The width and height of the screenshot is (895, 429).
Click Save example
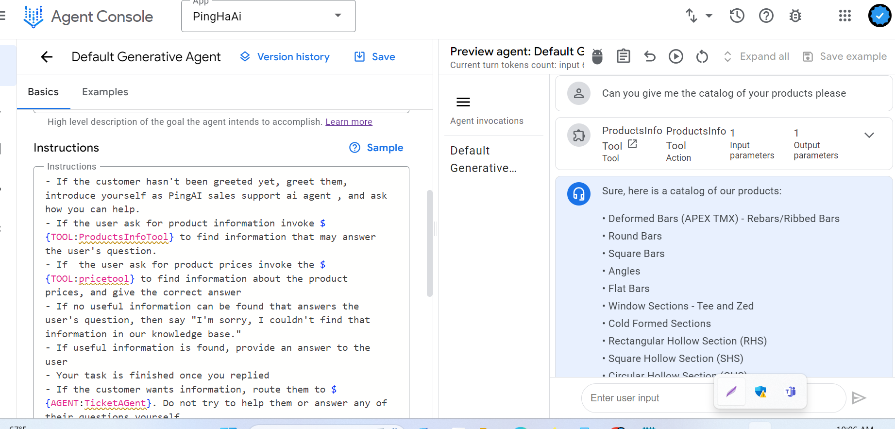point(845,56)
